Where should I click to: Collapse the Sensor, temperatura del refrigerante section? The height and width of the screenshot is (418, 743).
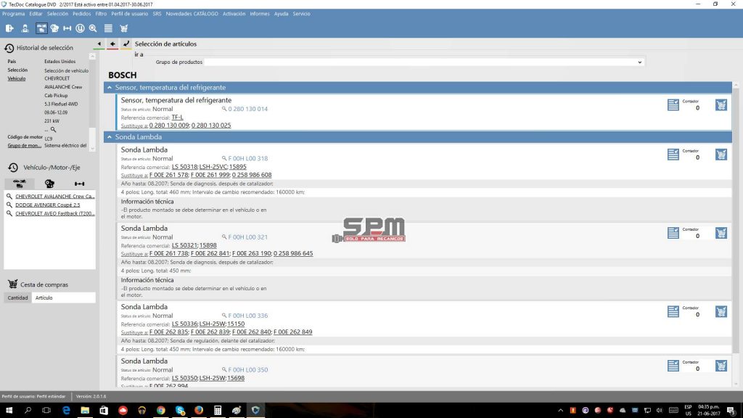point(110,88)
